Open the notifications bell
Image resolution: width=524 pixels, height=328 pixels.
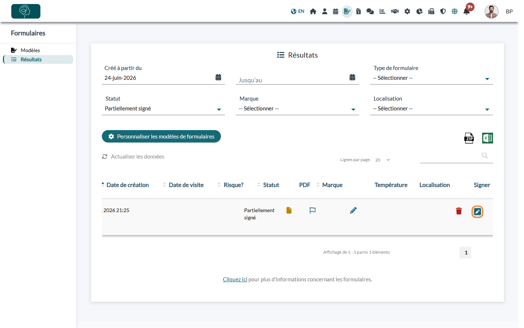467,11
